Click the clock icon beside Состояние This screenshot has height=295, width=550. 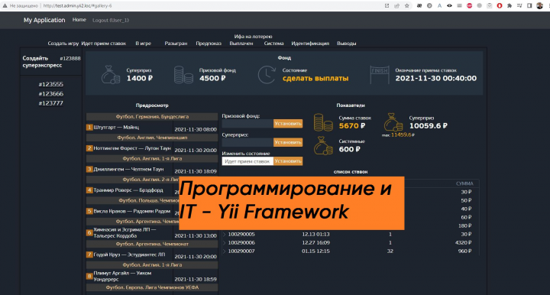(267, 75)
